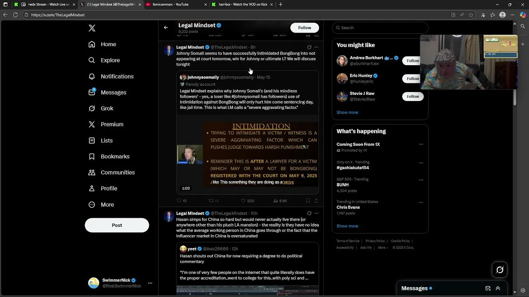Image resolution: width=529 pixels, height=297 pixels.
Task: Close the Legal Mindset browser tab
Action: [x=140, y=5]
